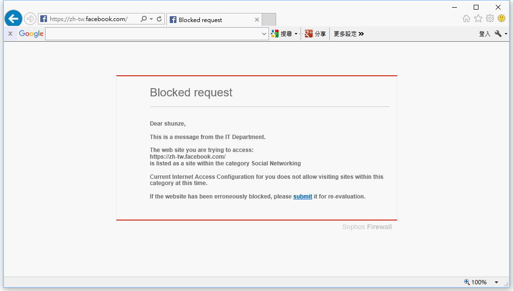513x291 pixels.
Task: Open the address bar search dropdown arrow
Action: pyautogui.click(x=151, y=19)
